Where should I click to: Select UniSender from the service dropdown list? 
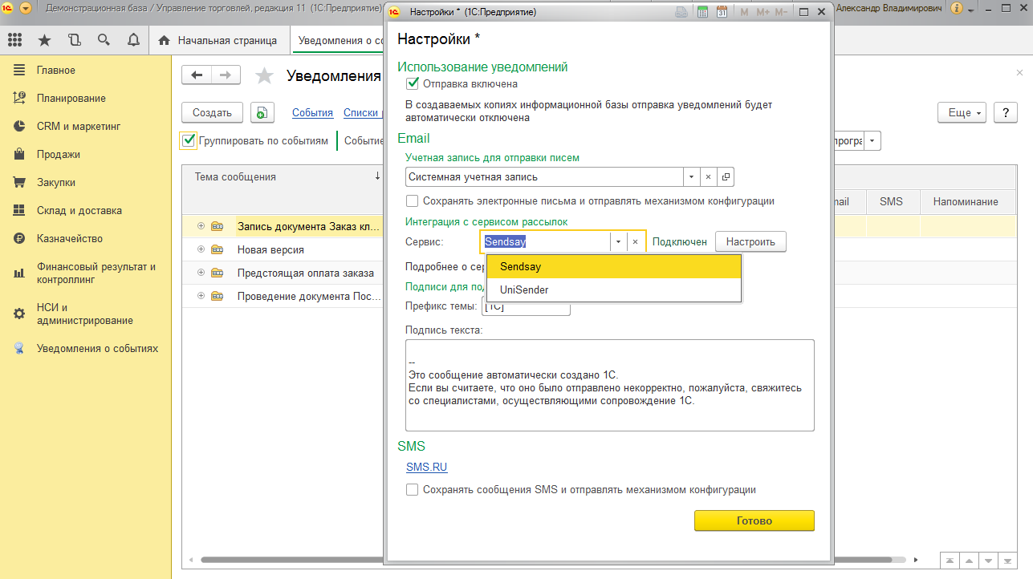pyautogui.click(x=524, y=289)
